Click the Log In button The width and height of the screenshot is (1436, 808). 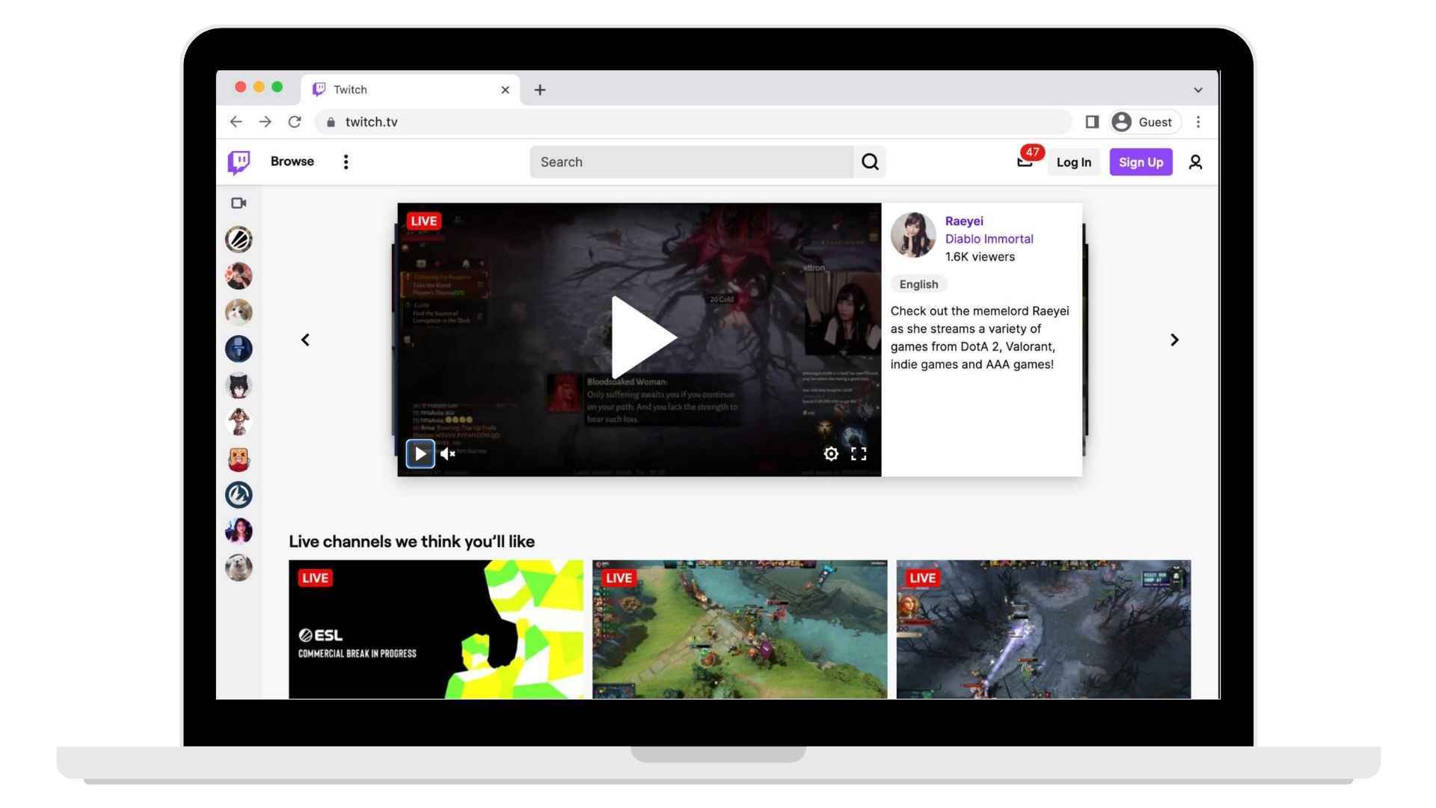[x=1073, y=162]
